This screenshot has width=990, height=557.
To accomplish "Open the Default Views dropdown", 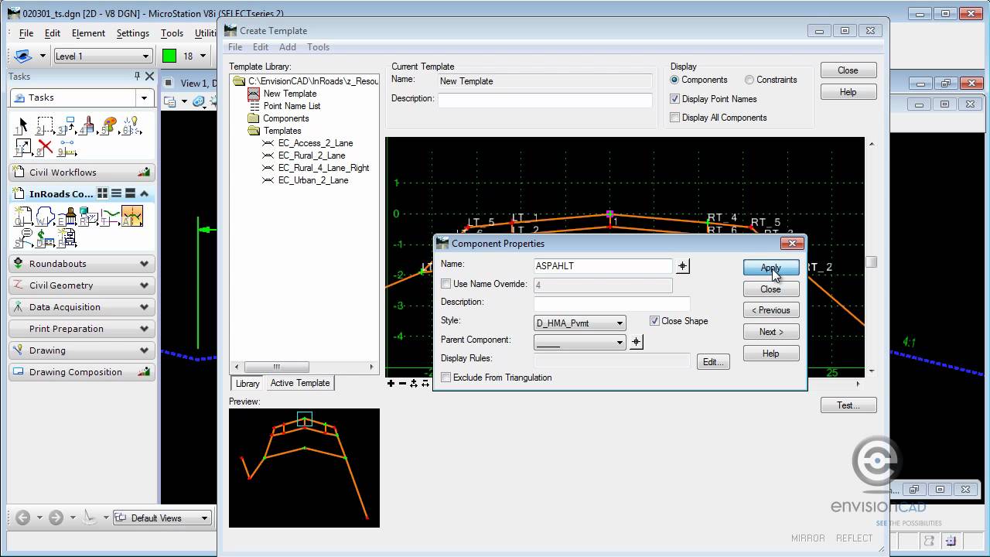I will [x=204, y=518].
